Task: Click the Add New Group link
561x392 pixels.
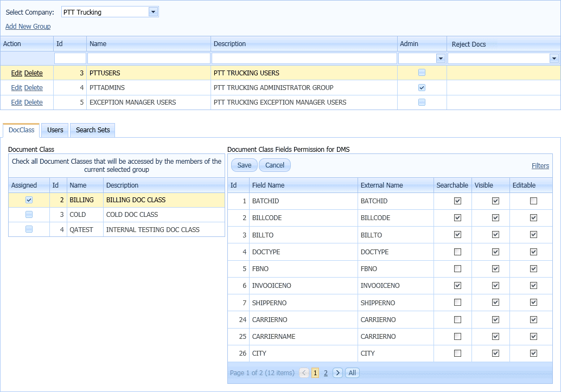Action: [x=27, y=26]
